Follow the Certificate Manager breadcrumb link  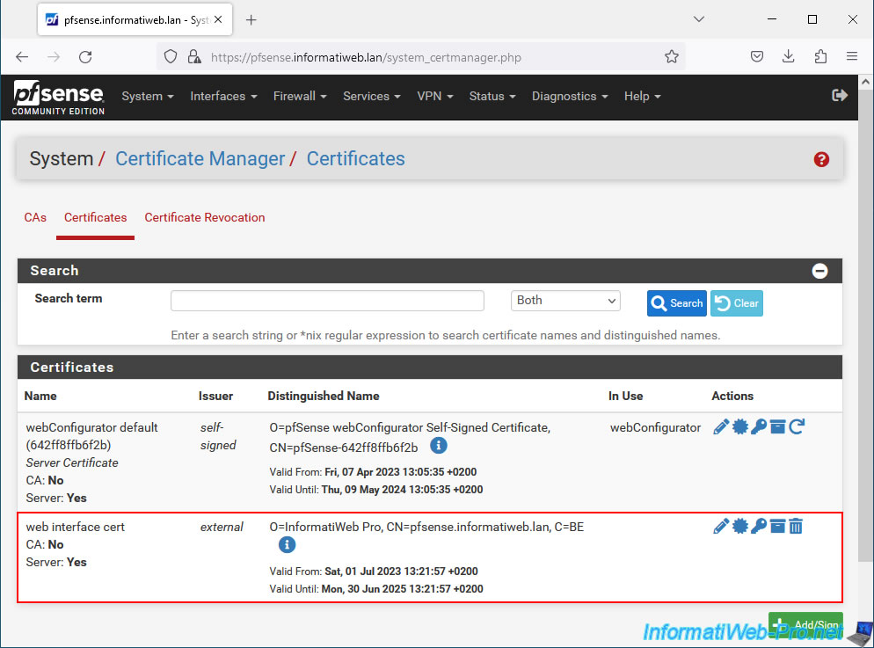[x=200, y=159]
